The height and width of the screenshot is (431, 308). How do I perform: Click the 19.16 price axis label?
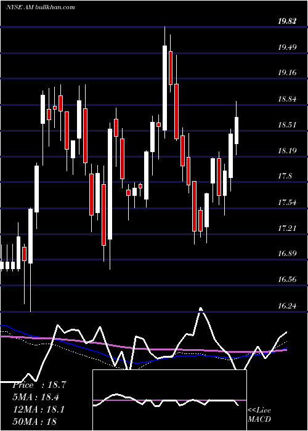(x=287, y=73)
